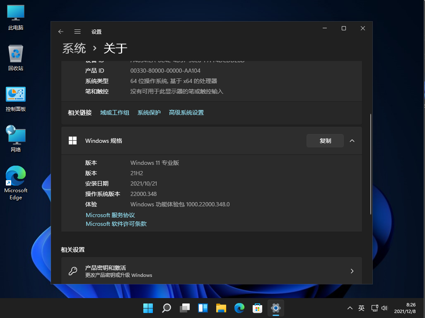The width and height of the screenshot is (425, 318).
Task: Open Task View on the taskbar
Action: (184, 308)
